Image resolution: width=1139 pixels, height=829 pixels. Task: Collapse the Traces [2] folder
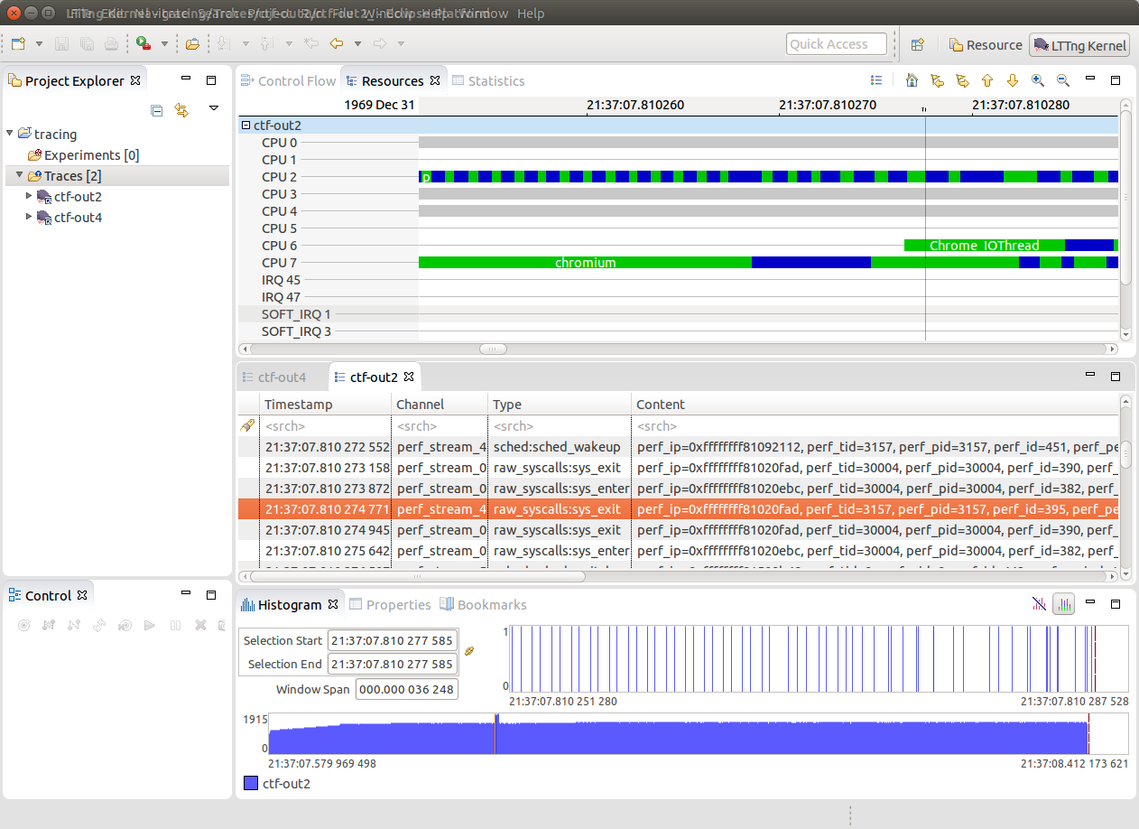pos(19,175)
